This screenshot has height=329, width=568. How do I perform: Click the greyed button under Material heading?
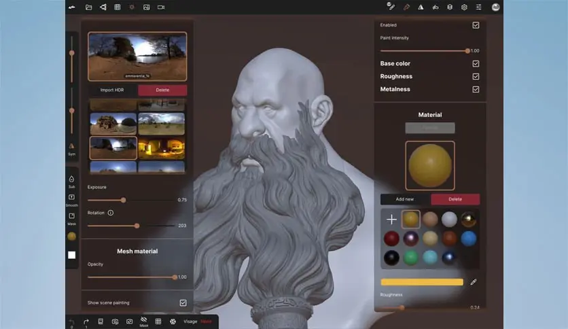pyautogui.click(x=430, y=128)
